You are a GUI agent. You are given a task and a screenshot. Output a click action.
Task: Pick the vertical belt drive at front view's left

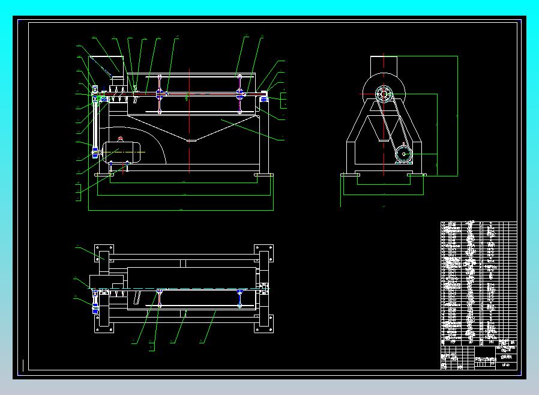point(95,121)
